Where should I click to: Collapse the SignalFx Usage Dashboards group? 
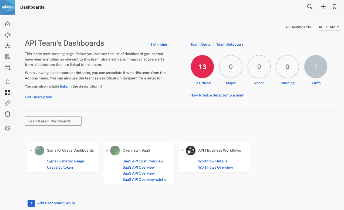pos(31,151)
